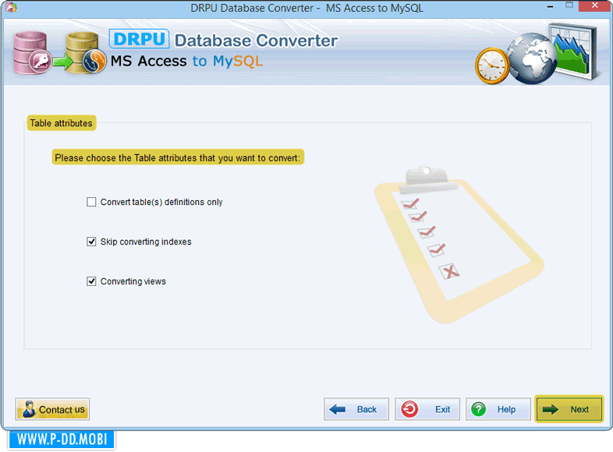Click the 'MS Access to MySQL' banner subtitle
613x452 pixels.
click(186, 61)
